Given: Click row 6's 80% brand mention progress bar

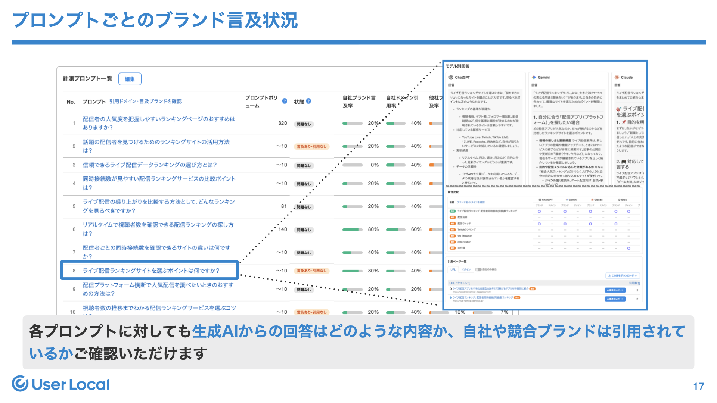Looking at the screenshot, I should [x=353, y=229].
